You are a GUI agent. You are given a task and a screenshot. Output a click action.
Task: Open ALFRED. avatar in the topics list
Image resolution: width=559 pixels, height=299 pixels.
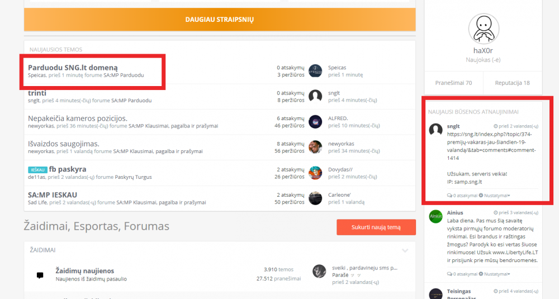coord(315,122)
